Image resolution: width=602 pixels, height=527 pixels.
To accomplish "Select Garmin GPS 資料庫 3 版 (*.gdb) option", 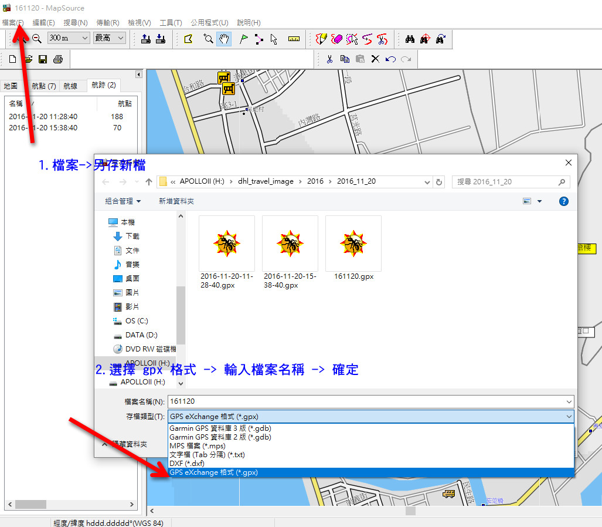I will 220,428.
